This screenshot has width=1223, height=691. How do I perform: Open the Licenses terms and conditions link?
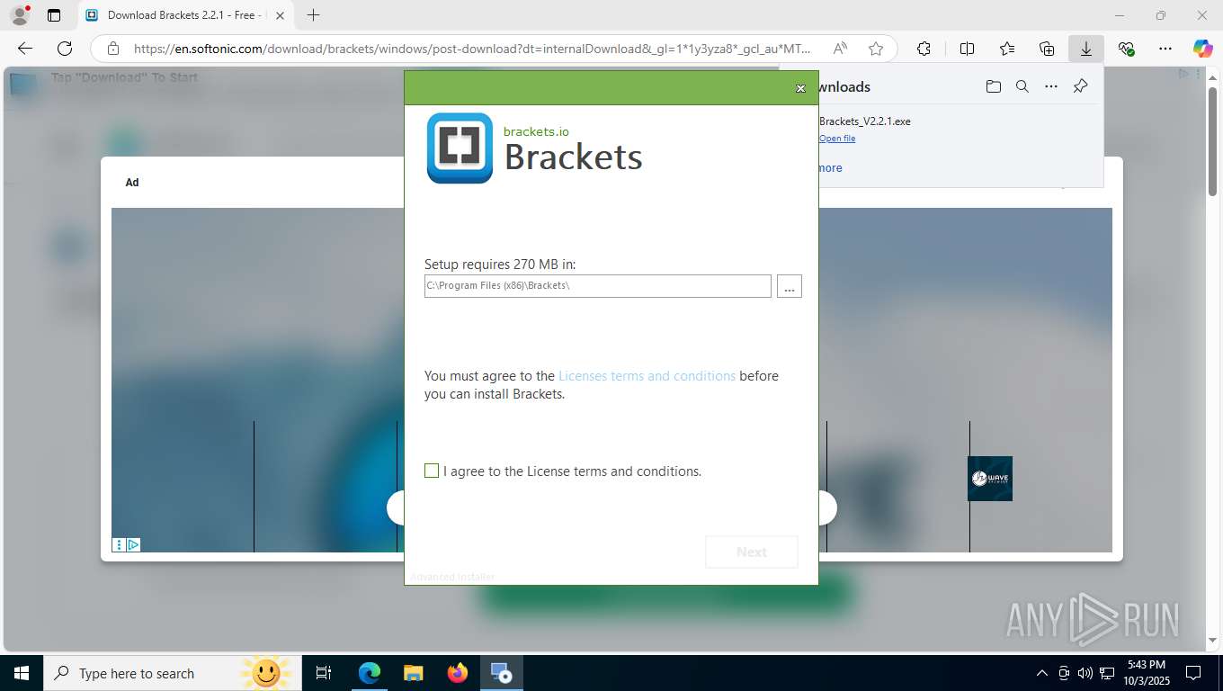point(647,376)
